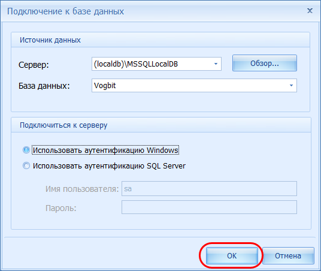Select the SQL Server authentication radio button

(x=26, y=165)
